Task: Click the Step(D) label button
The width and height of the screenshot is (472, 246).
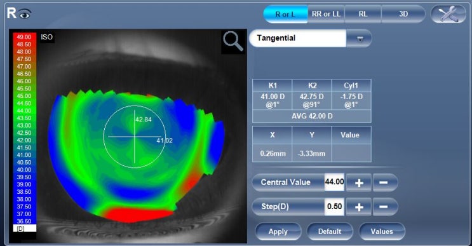Action: point(288,207)
